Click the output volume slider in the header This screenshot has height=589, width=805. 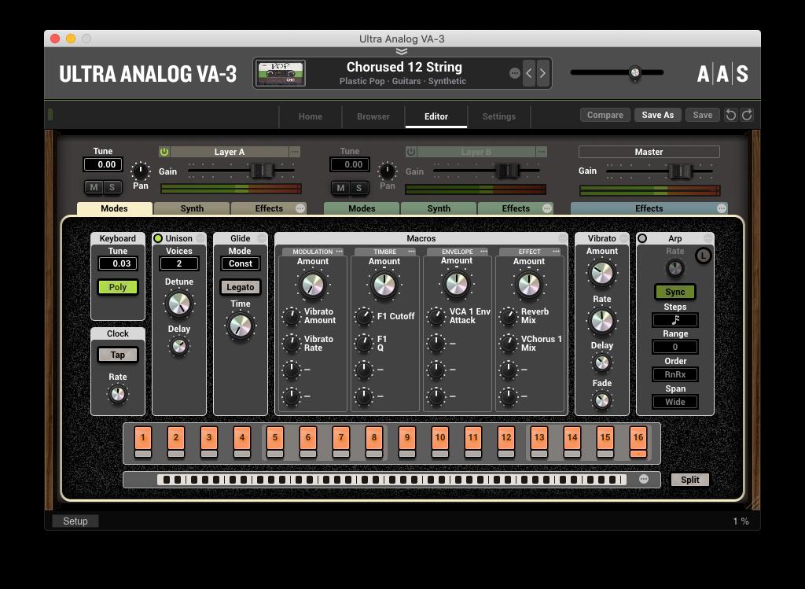(x=635, y=72)
